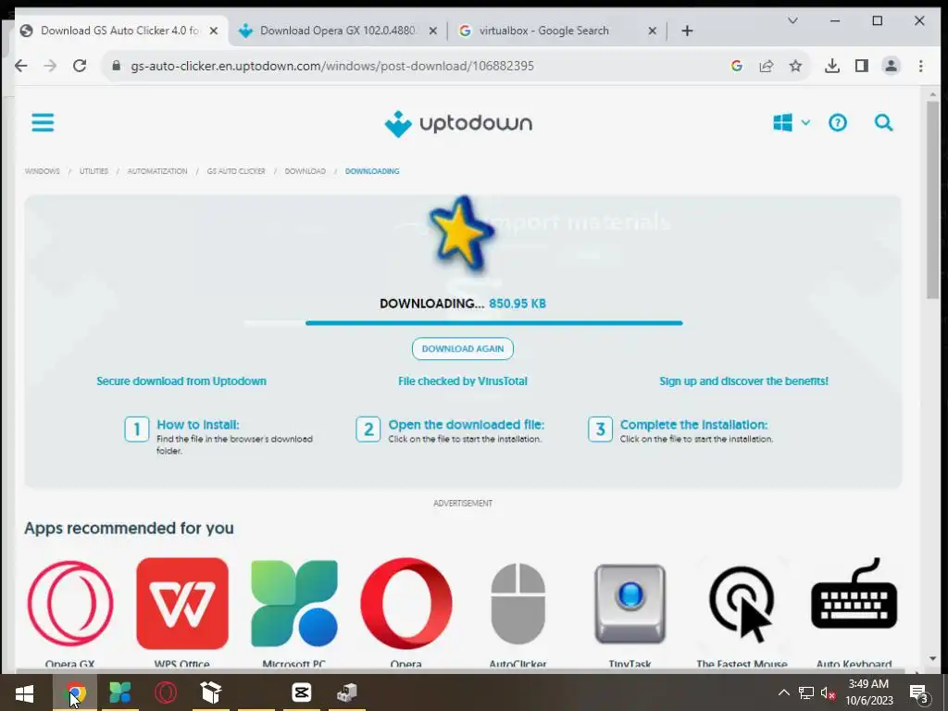948x711 pixels.
Task: Open the Windows Start menu
Action: [24, 692]
